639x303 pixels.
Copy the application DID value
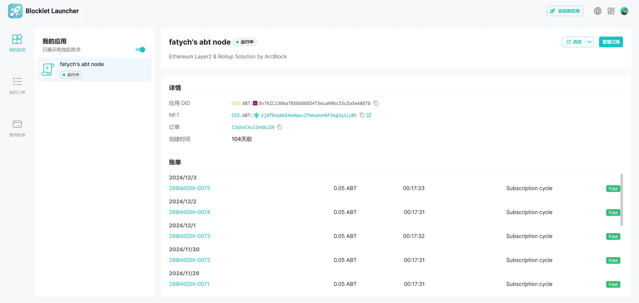click(376, 103)
